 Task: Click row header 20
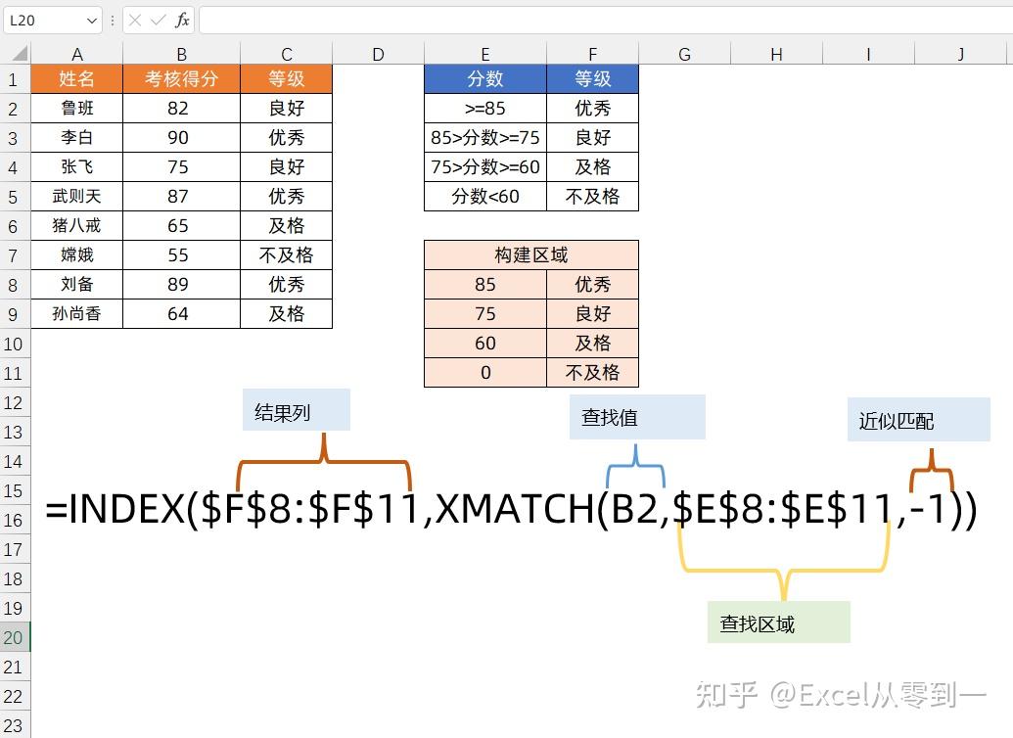click(13, 637)
